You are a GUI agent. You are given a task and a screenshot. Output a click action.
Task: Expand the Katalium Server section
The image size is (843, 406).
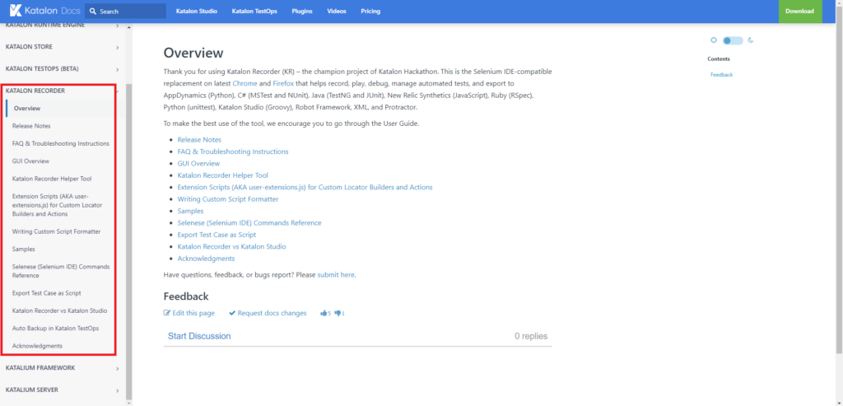[x=117, y=390]
